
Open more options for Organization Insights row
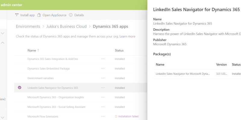tap(103, 97)
